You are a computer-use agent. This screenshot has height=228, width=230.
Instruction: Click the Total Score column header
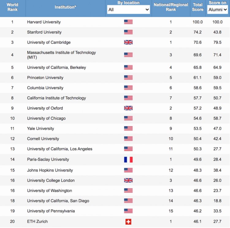198,7
